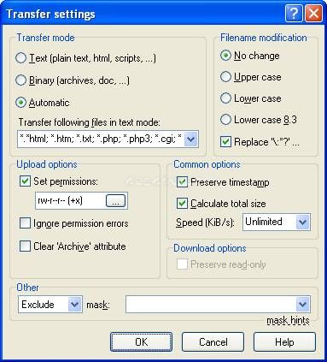
Task: Open the Exclude/Include dropdown
Action: 74,305
